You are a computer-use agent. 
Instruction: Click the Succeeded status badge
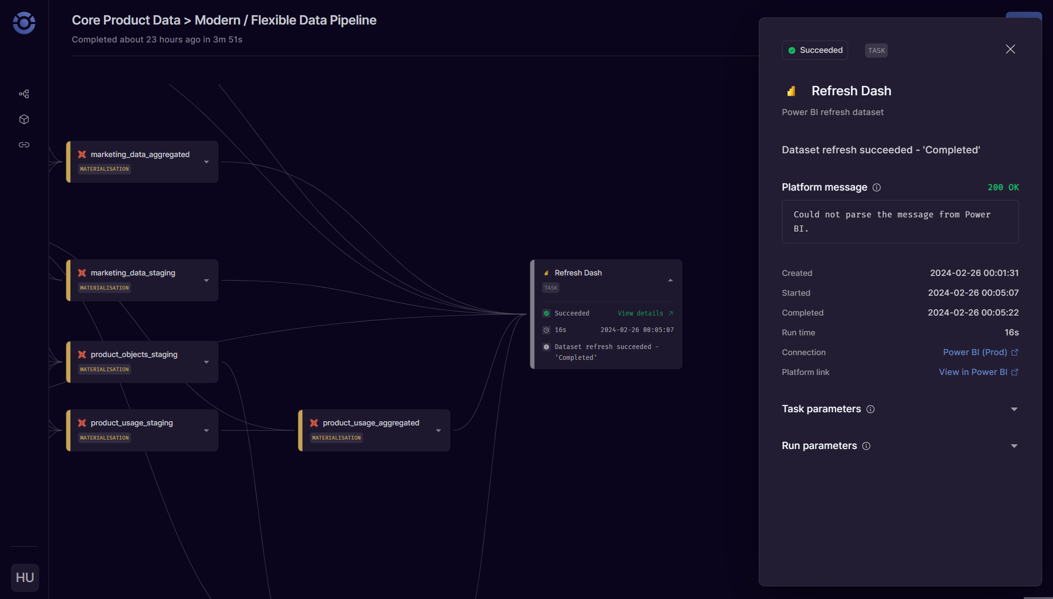click(x=815, y=50)
